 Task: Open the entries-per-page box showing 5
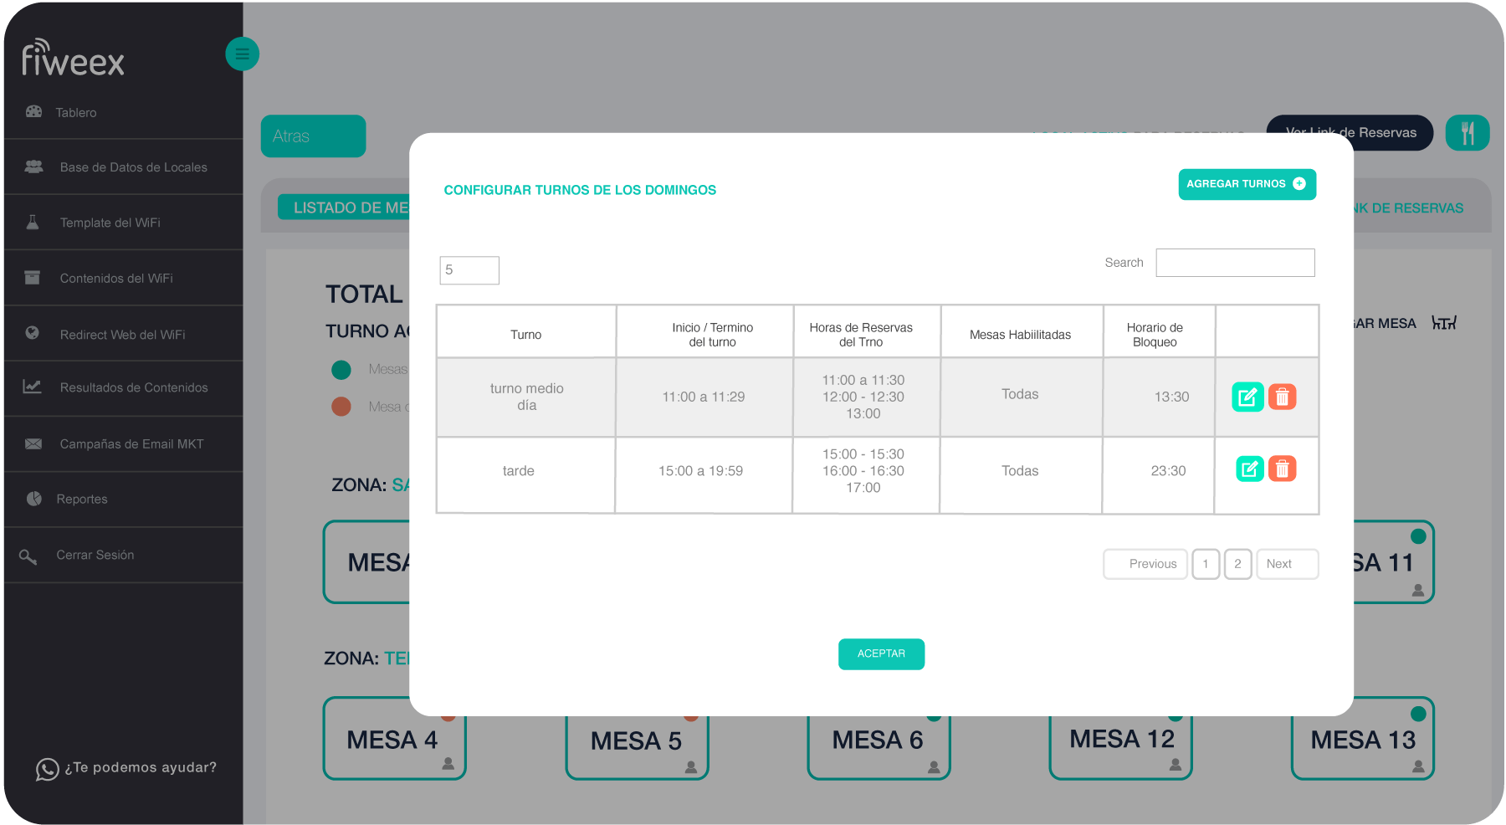pyautogui.click(x=469, y=270)
